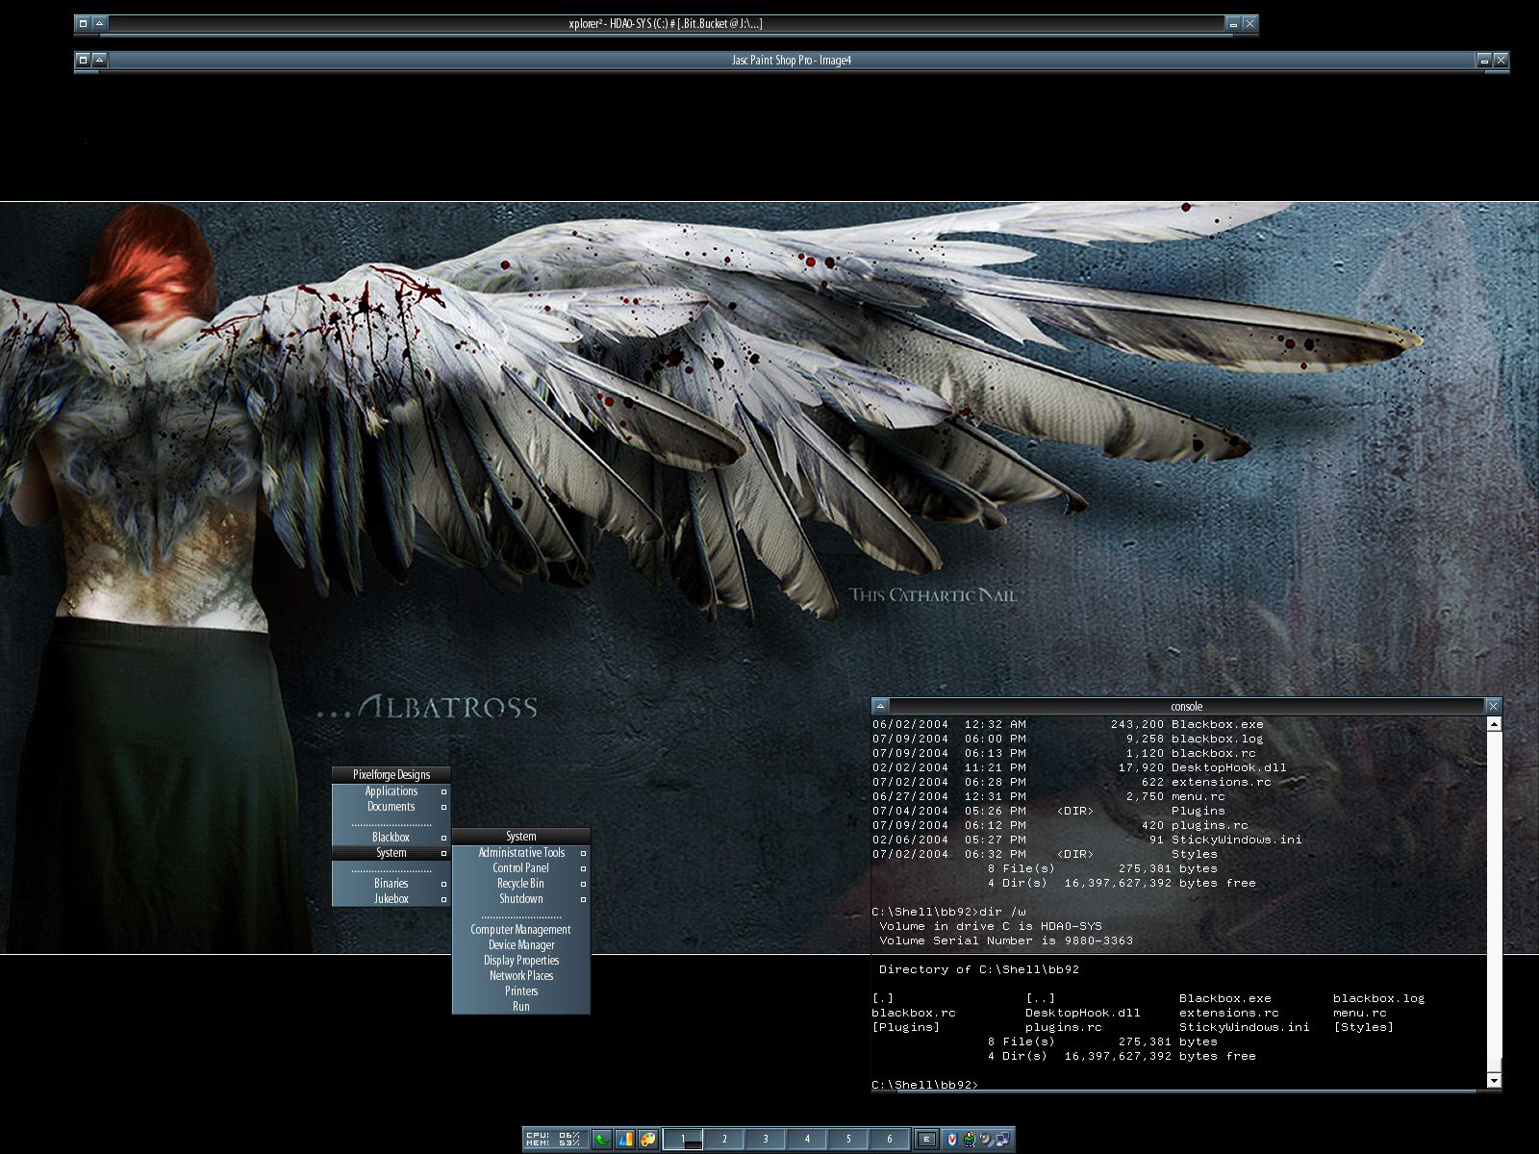
Task: Select Run in the System menu
Action: [520, 1007]
